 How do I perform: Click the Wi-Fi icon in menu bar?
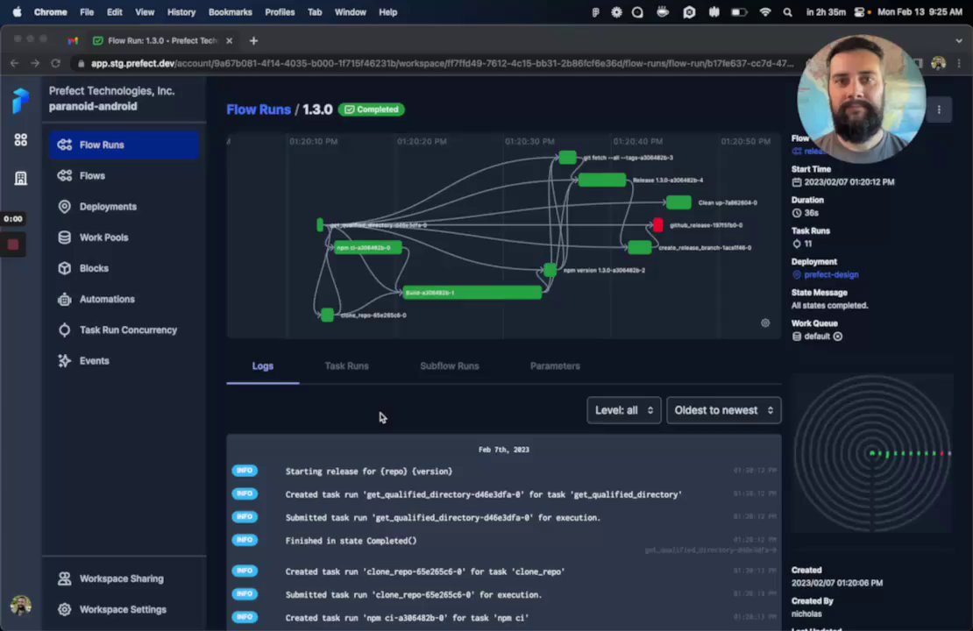point(765,11)
